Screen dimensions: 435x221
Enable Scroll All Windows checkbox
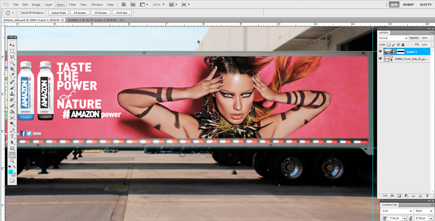click(x=19, y=13)
